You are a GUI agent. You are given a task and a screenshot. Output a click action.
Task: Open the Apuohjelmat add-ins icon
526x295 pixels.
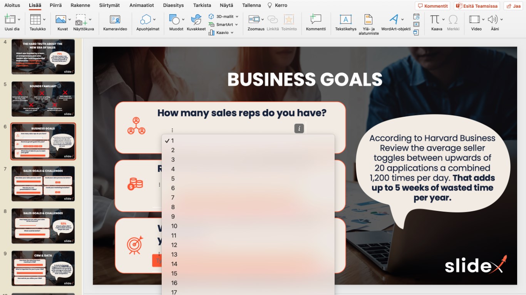point(146,19)
